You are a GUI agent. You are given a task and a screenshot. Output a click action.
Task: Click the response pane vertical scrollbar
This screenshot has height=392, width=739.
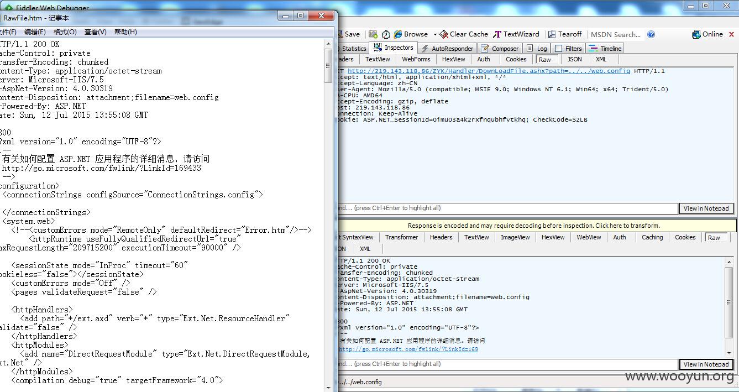click(x=729, y=307)
